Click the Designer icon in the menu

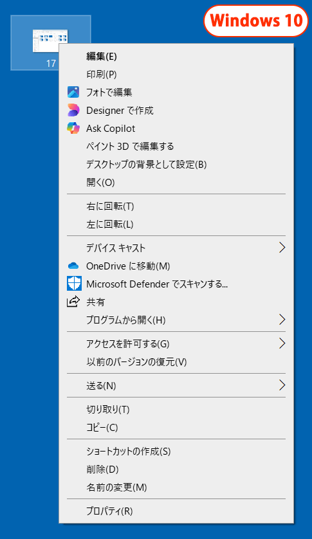click(x=73, y=111)
